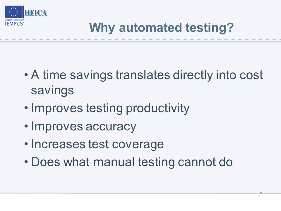Click the bullet dot before 'Improves accuracy'
The image size is (281, 211).
pos(26,126)
